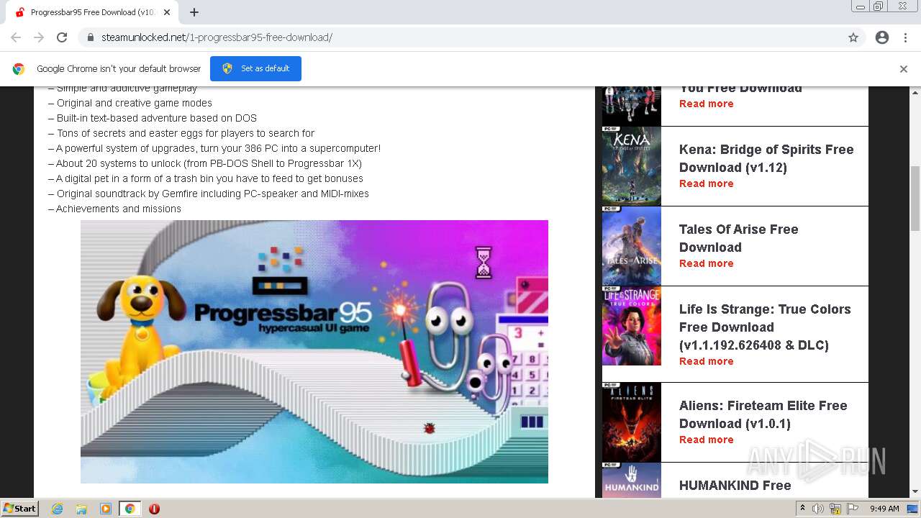Click Tales of Arise cover thumbnail
The image size is (921, 518).
click(632, 246)
